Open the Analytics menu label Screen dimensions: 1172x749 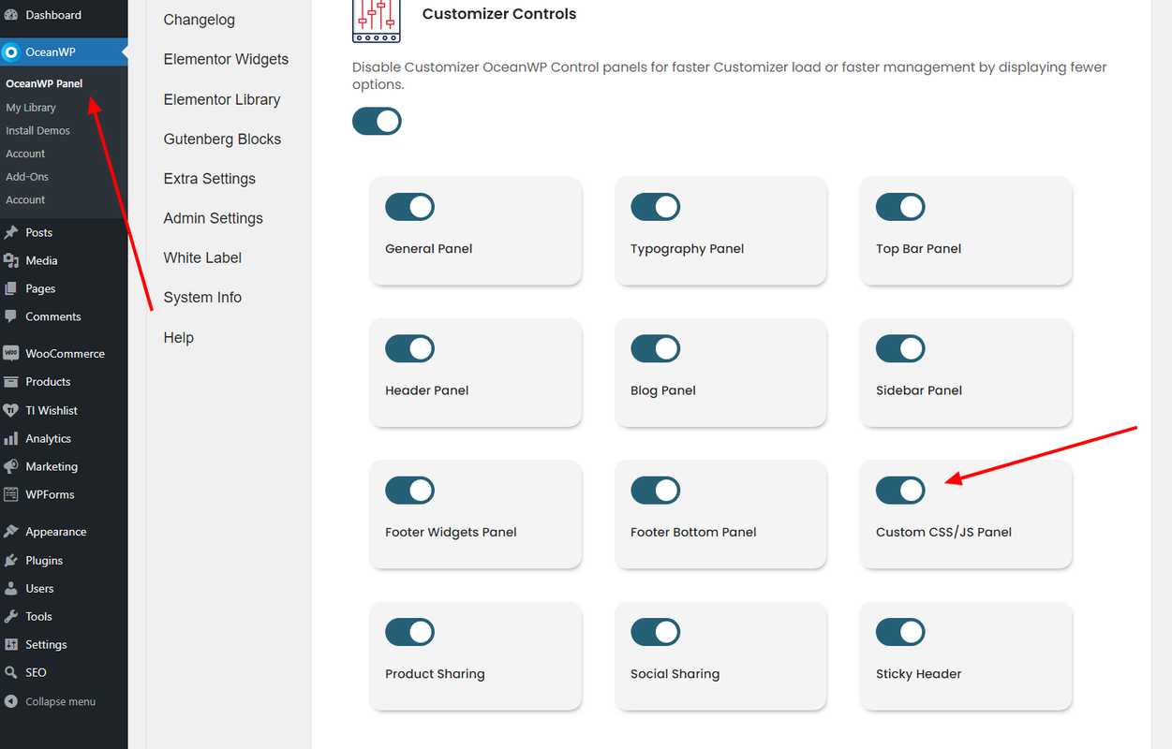(49, 438)
